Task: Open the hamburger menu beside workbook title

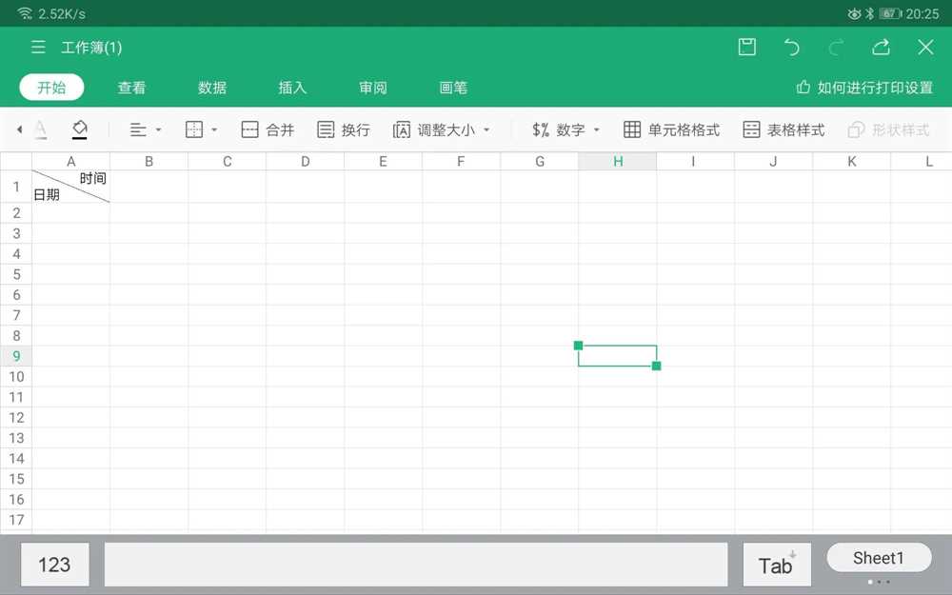Action: [x=38, y=48]
